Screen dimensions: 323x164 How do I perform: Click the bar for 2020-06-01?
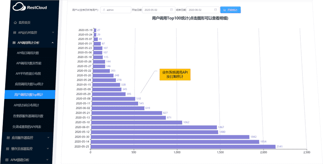tap(154, 127)
